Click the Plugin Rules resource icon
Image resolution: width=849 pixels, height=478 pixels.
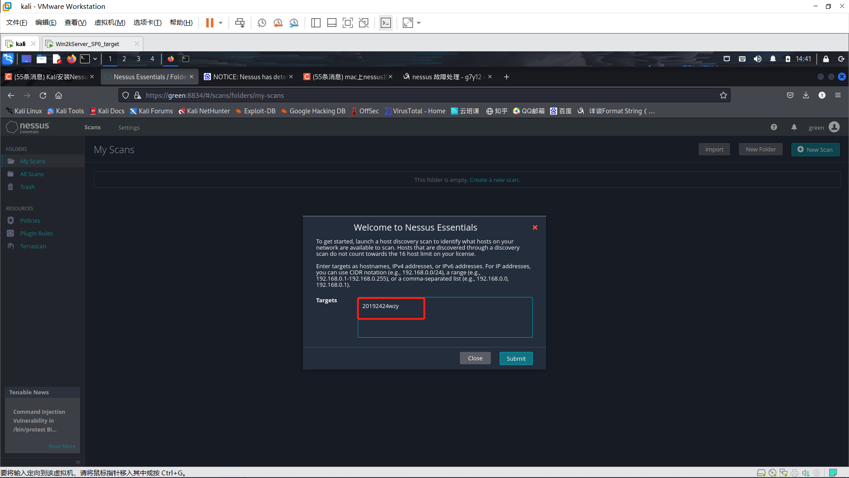tap(11, 233)
